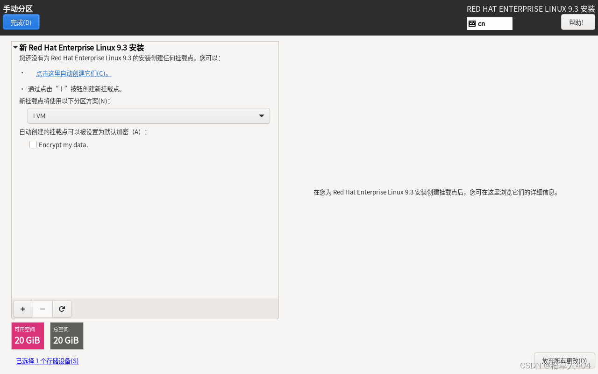Click the minus remove mount point icon

(43, 309)
